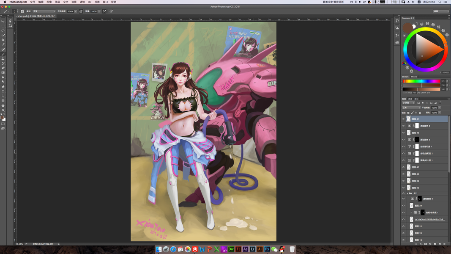This screenshot has height=254, width=451.
Task: Create a new group with folder icon
Action: [435, 244]
